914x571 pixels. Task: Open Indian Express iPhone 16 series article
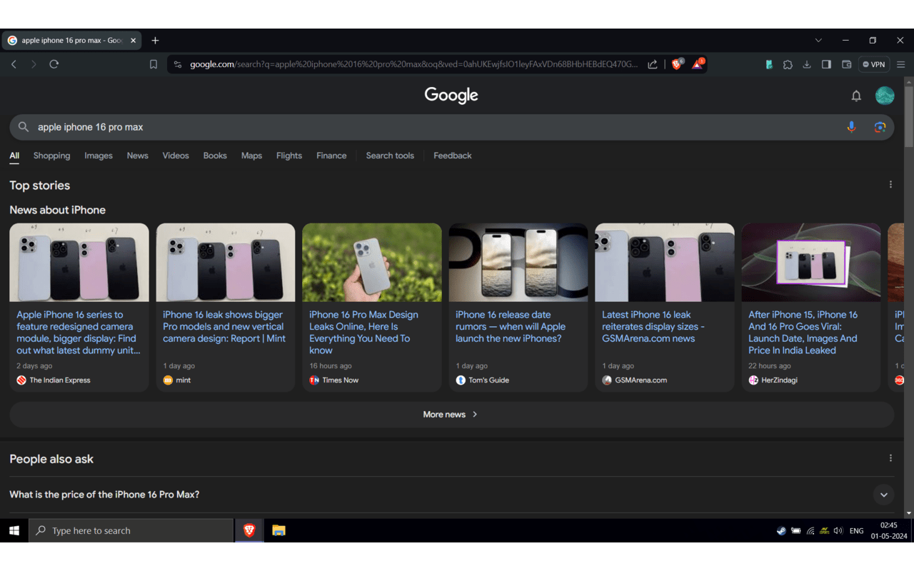[x=79, y=333]
